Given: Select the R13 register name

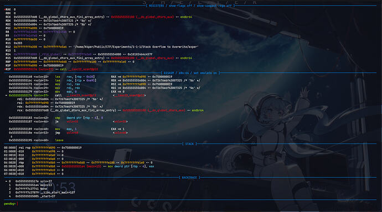Looking at the screenshot, I should 8,51.
